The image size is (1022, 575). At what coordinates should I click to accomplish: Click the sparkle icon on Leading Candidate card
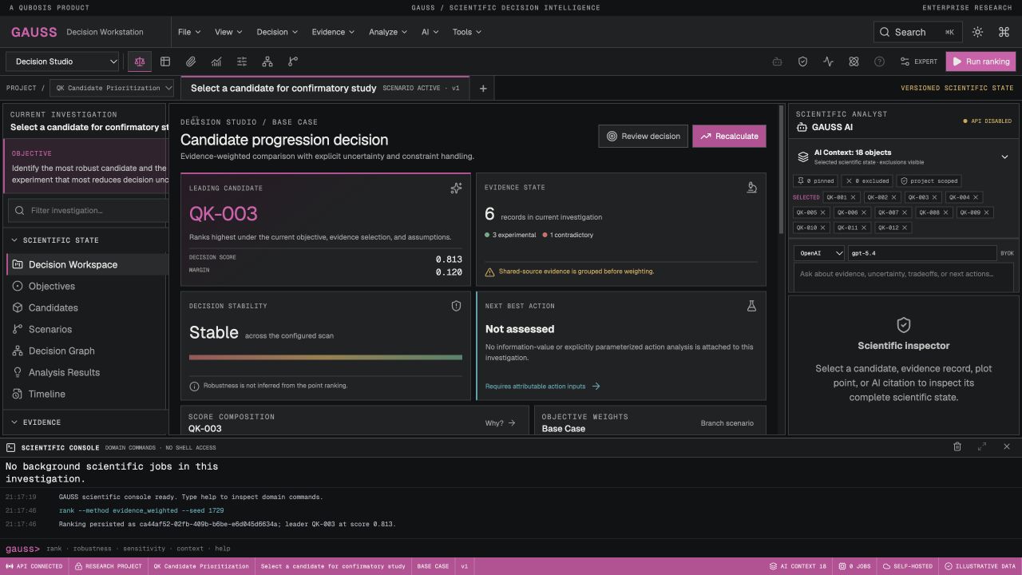[x=456, y=188]
